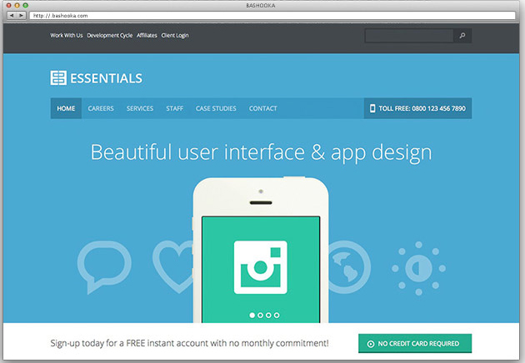This screenshot has height=363, width=525.
Task: Follow the Work With Us link
Action: (x=67, y=36)
